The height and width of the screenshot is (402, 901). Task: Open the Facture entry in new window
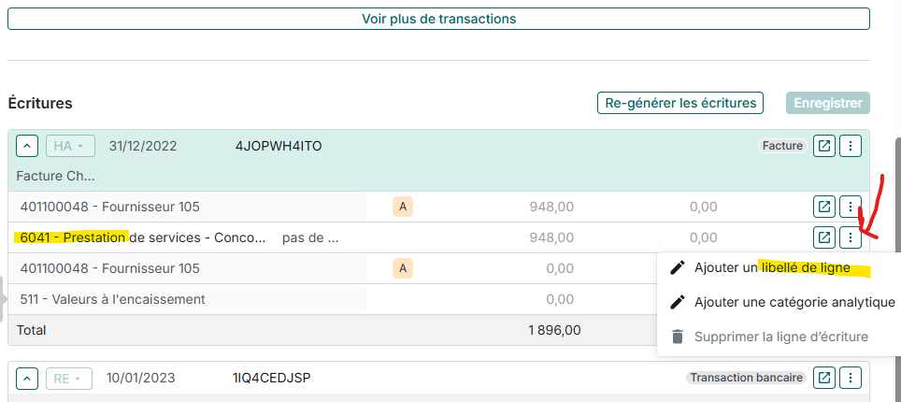pos(824,146)
